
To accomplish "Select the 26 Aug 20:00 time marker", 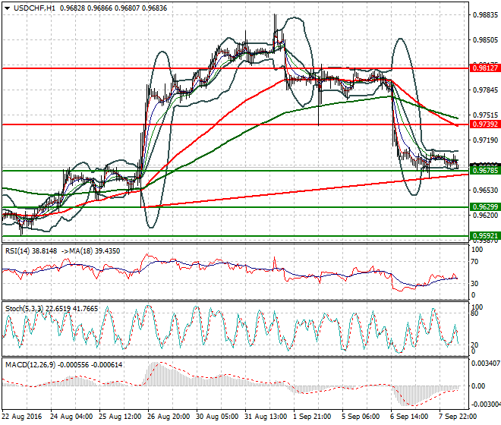I will point(169,417).
